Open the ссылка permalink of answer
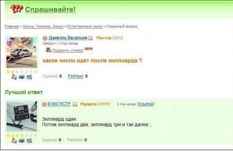Screen dimensions: 233x151 (146, 104)
